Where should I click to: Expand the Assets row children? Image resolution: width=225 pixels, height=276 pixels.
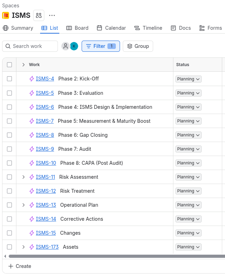coord(23,247)
